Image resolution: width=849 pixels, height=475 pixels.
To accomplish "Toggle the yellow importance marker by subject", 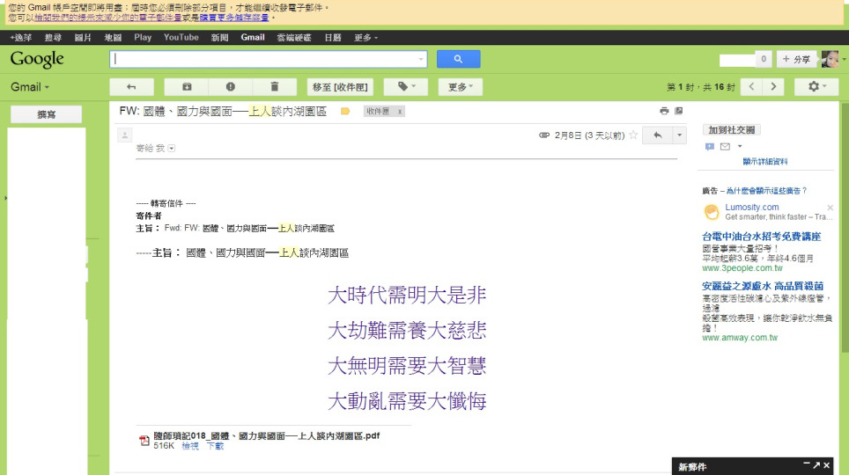I will pos(345,112).
